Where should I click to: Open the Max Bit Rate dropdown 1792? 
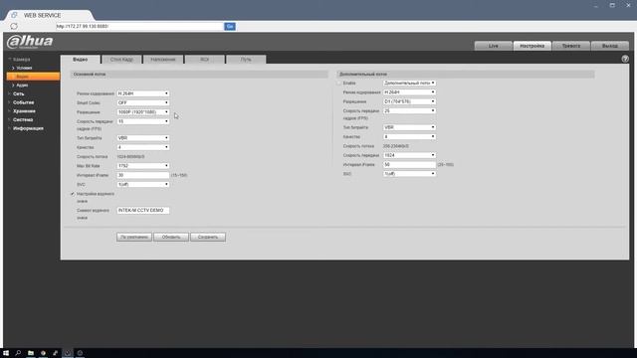(143, 166)
